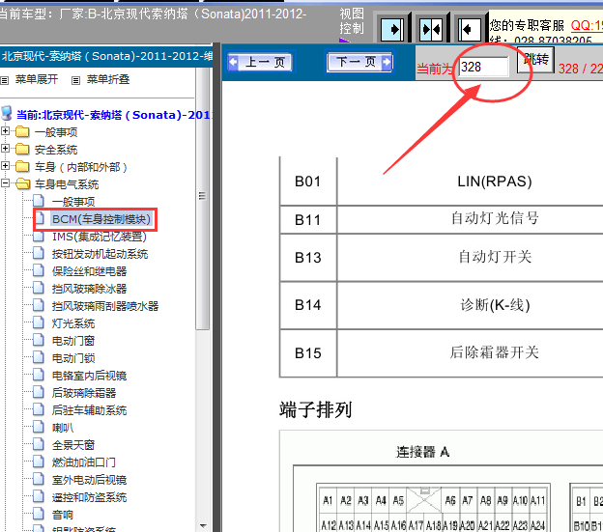The image size is (603, 532).
Task: Click page icon next to 全景天窗
Action: [x=39, y=443]
